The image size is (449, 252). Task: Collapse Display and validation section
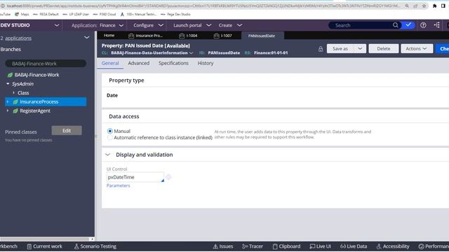click(107, 155)
